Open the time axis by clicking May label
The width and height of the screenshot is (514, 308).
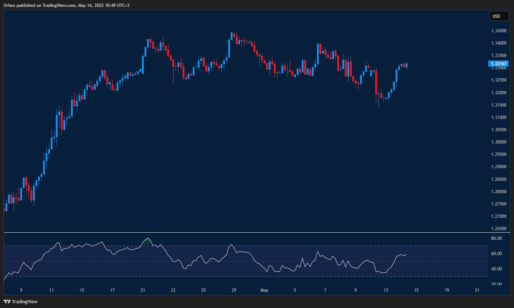pos(264,290)
